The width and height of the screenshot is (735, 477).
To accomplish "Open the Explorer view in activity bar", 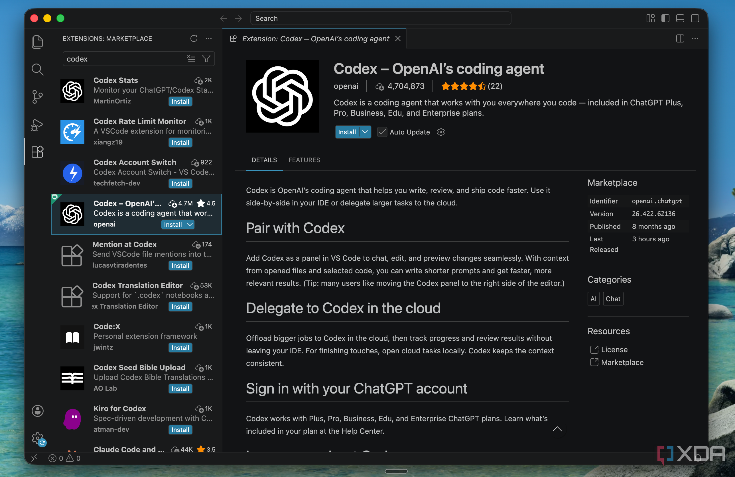I will (x=37, y=42).
